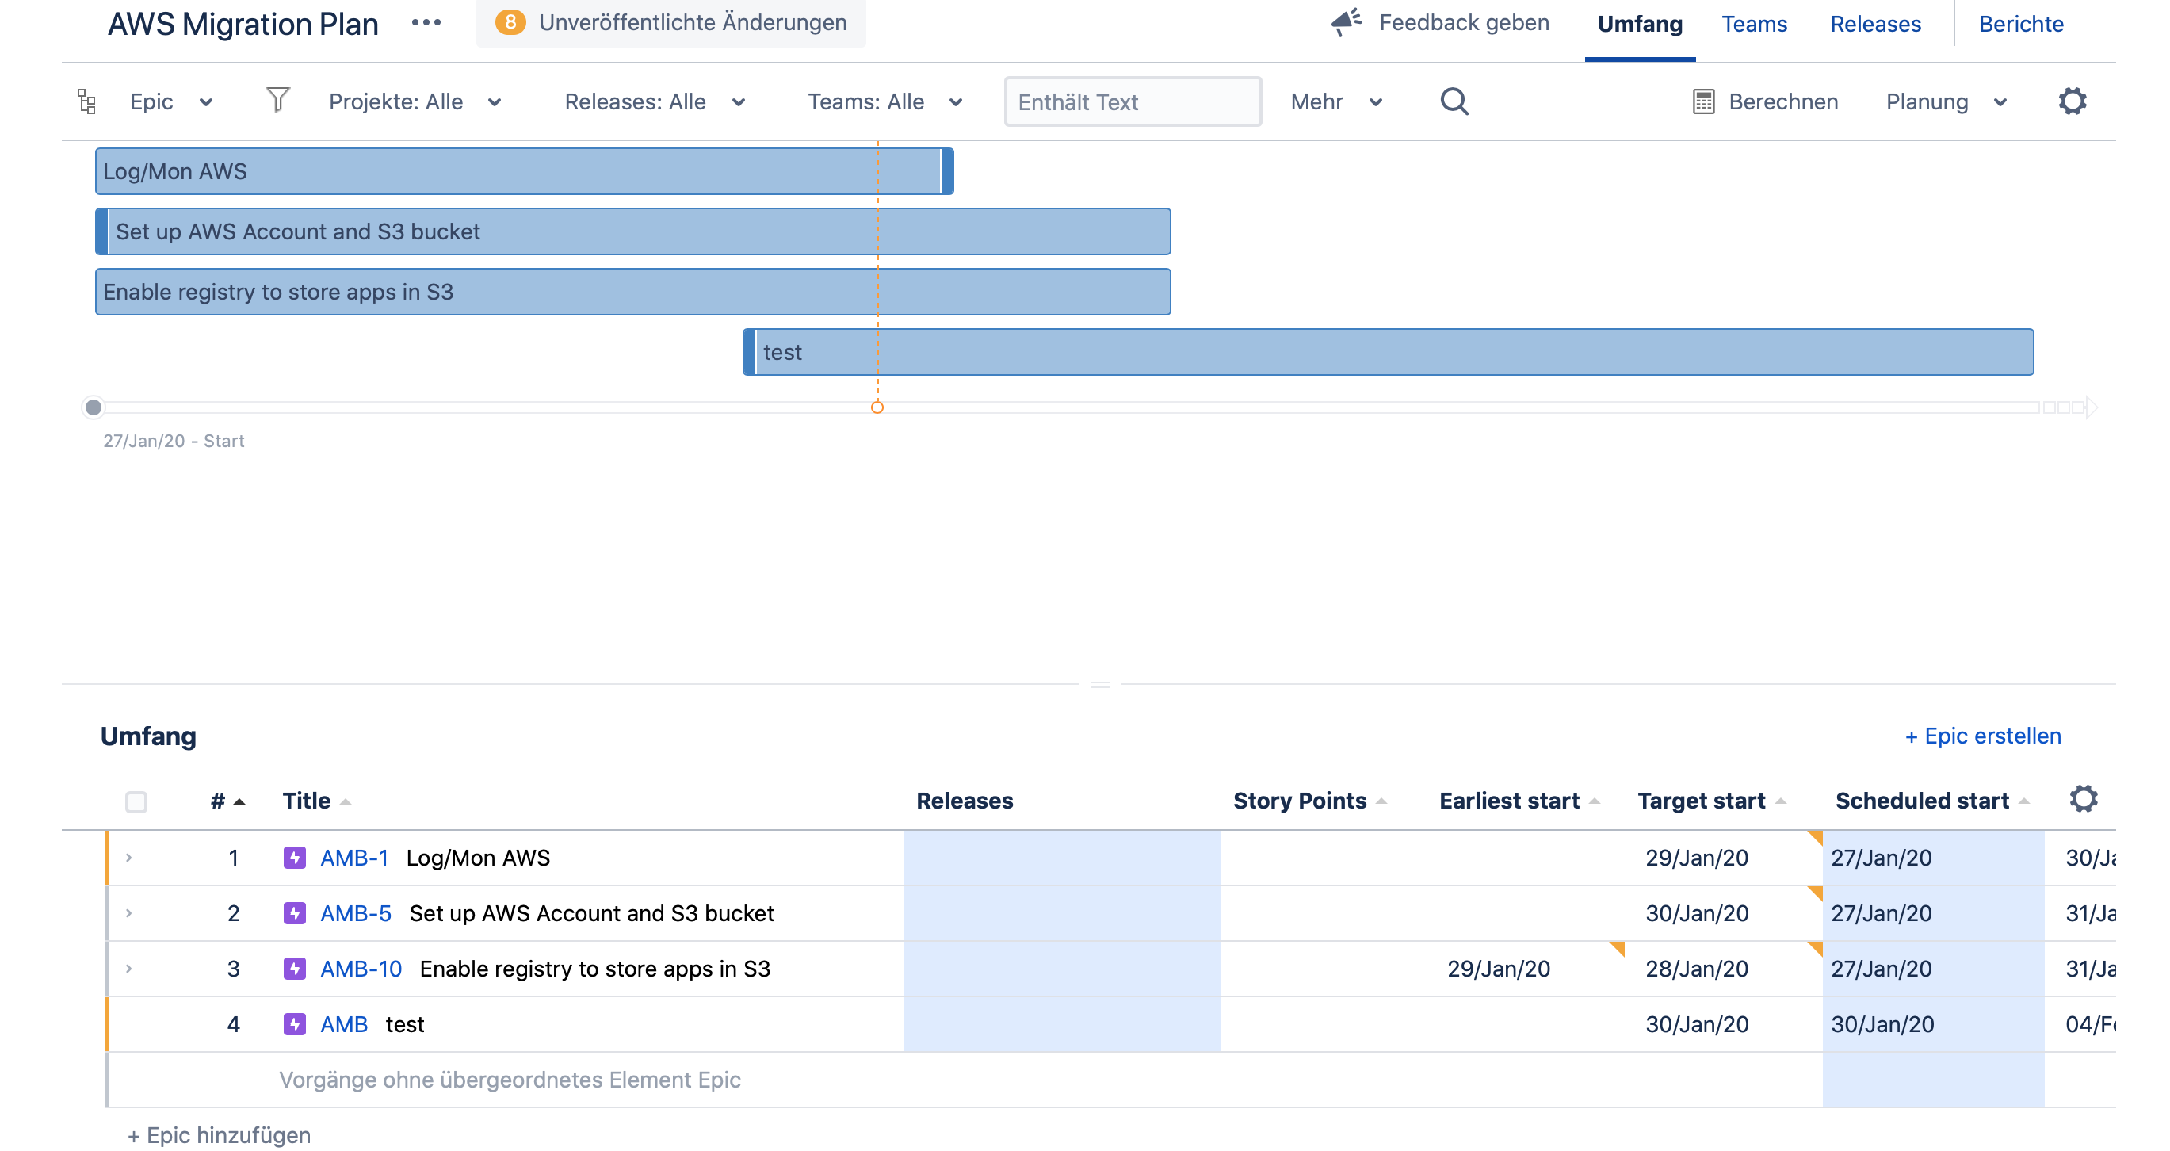Open the Teams: Alle filter dropdown
This screenshot has width=2170, height=1151.
click(x=885, y=102)
